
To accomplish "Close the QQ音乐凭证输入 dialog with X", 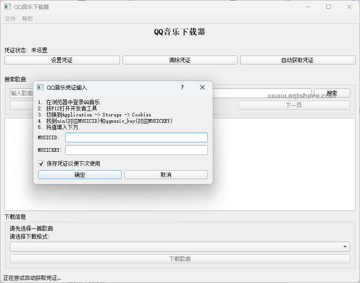I will pyautogui.click(x=202, y=87).
